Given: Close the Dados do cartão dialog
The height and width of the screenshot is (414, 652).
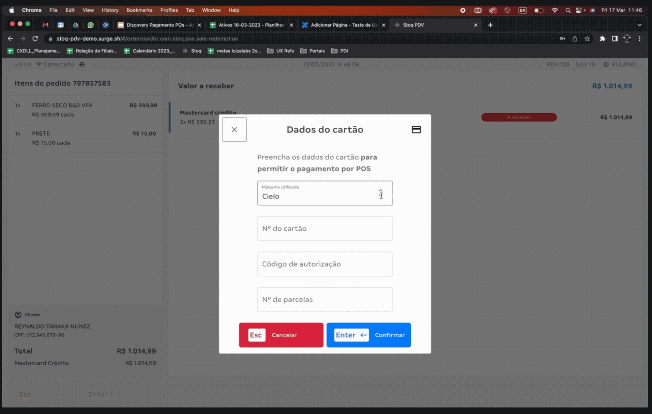Looking at the screenshot, I should [x=234, y=130].
